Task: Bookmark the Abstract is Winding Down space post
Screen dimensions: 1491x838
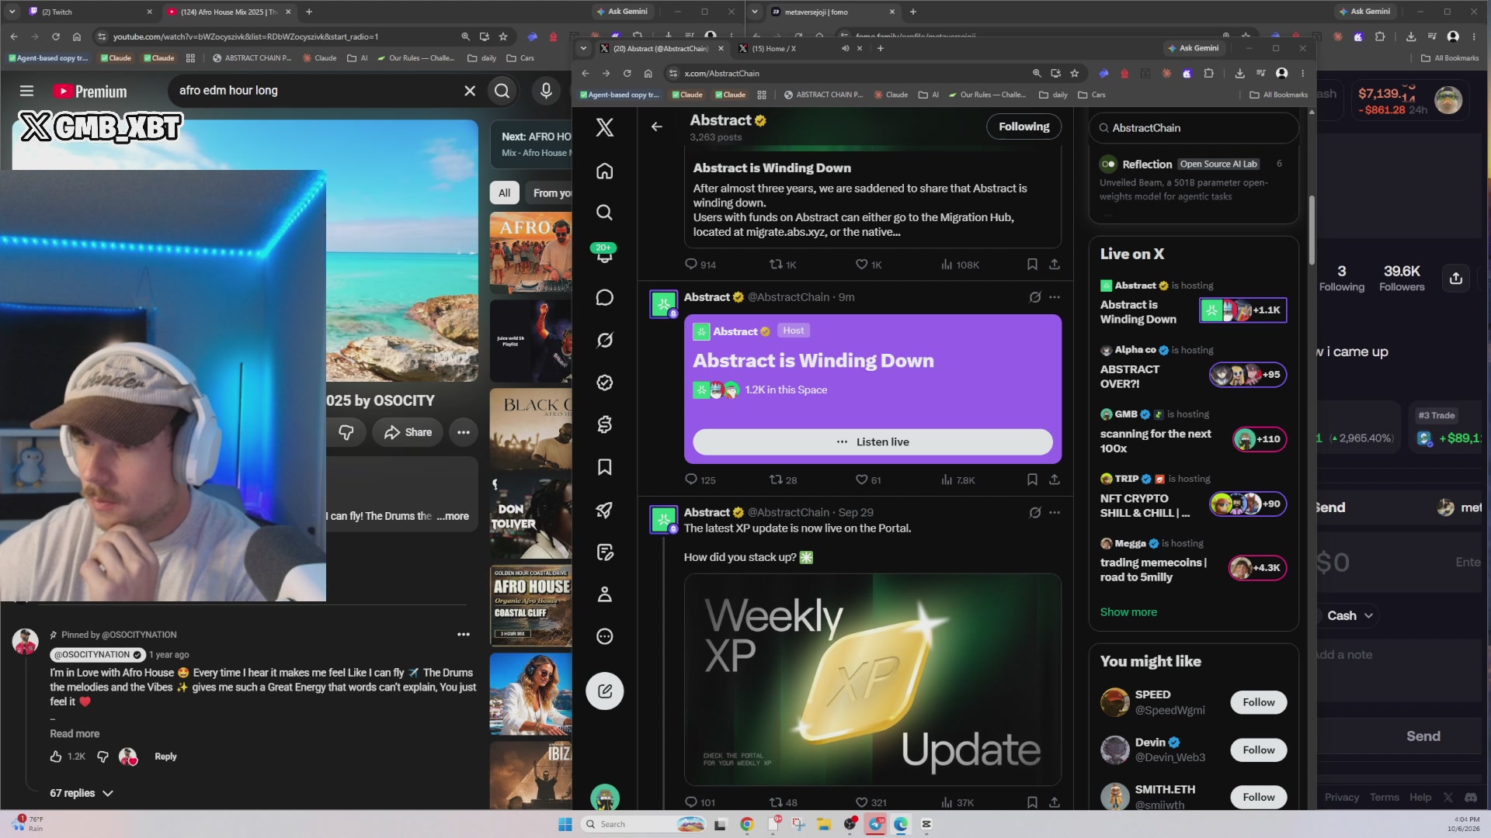Action: pyautogui.click(x=1032, y=480)
